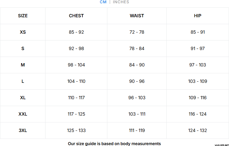Select the XS size row label
The width and height of the screenshot is (229, 146).
click(x=23, y=32)
